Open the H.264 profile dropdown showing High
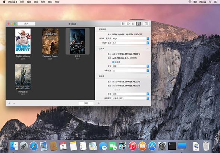220x153 pixels. pos(131,38)
